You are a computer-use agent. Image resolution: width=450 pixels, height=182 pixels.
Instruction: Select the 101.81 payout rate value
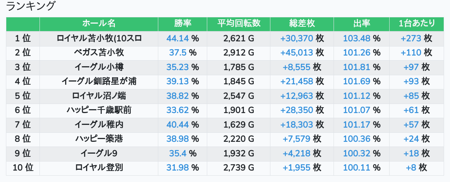coord(357,67)
